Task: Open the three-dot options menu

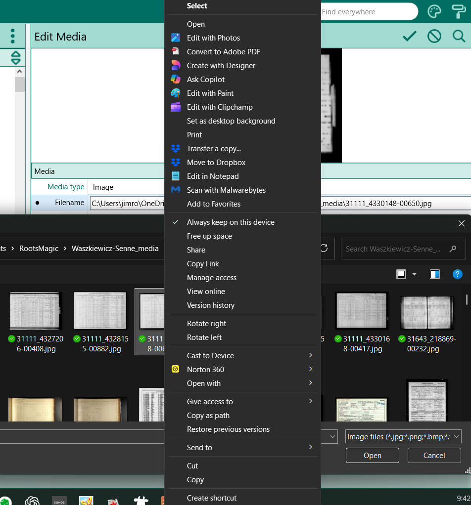Action: pos(13,36)
